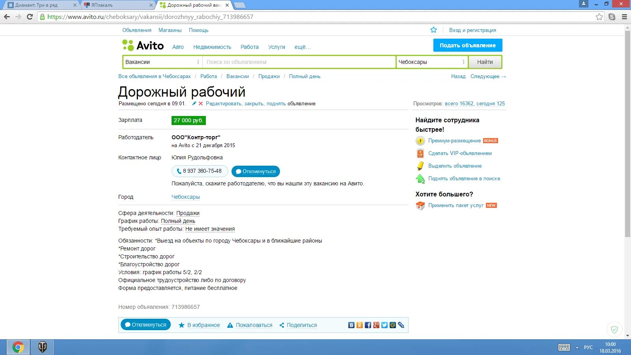The width and height of the screenshot is (631, 355).
Task: Click the browser address bar URL
Action: pyautogui.click(x=150, y=17)
